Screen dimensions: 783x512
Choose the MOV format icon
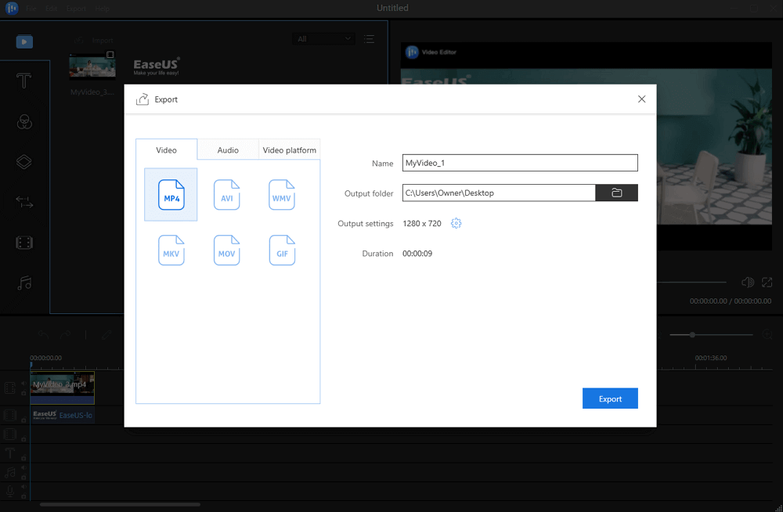click(x=226, y=251)
